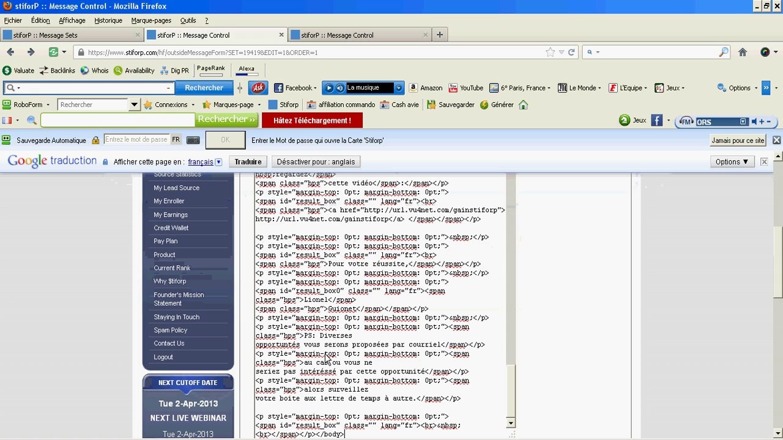Open the Firefox home page icon
The image size is (783, 440).
pyautogui.click(x=743, y=53)
